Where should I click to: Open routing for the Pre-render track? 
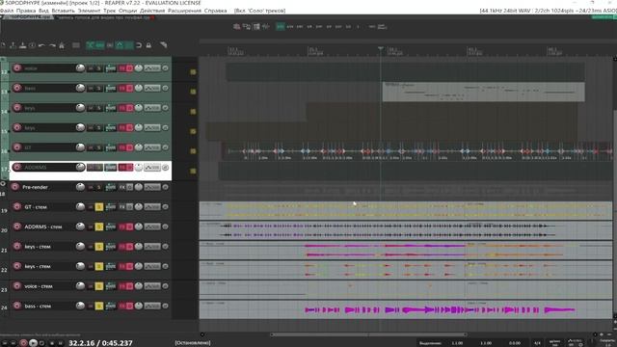pos(111,187)
